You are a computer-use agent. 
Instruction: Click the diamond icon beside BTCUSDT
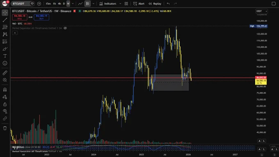click(32, 4)
